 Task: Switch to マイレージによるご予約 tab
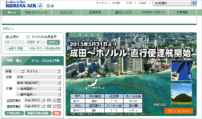(x=45, y=61)
